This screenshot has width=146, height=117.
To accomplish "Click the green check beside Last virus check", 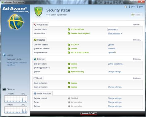I will pyautogui.click(x=69, y=30).
